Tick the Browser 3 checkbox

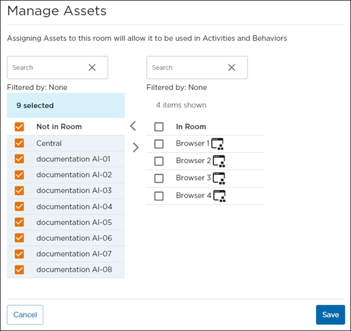pyautogui.click(x=159, y=178)
